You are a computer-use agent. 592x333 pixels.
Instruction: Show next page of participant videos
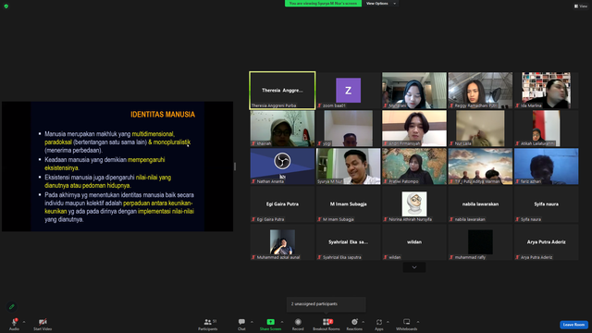pos(414,267)
